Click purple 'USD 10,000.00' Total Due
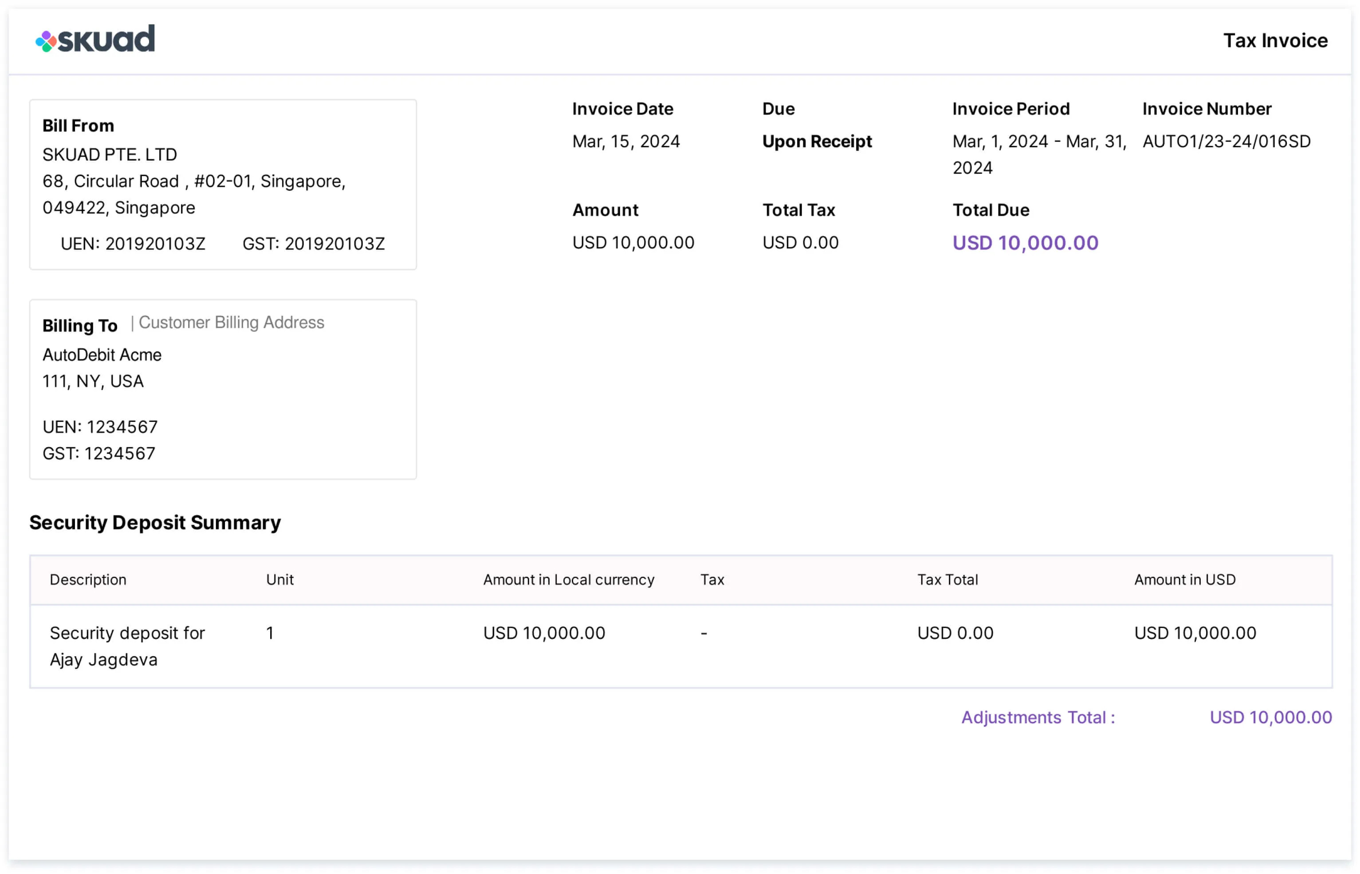The width and height of the screenshot is (1360, 874). tap(1025, 243)
